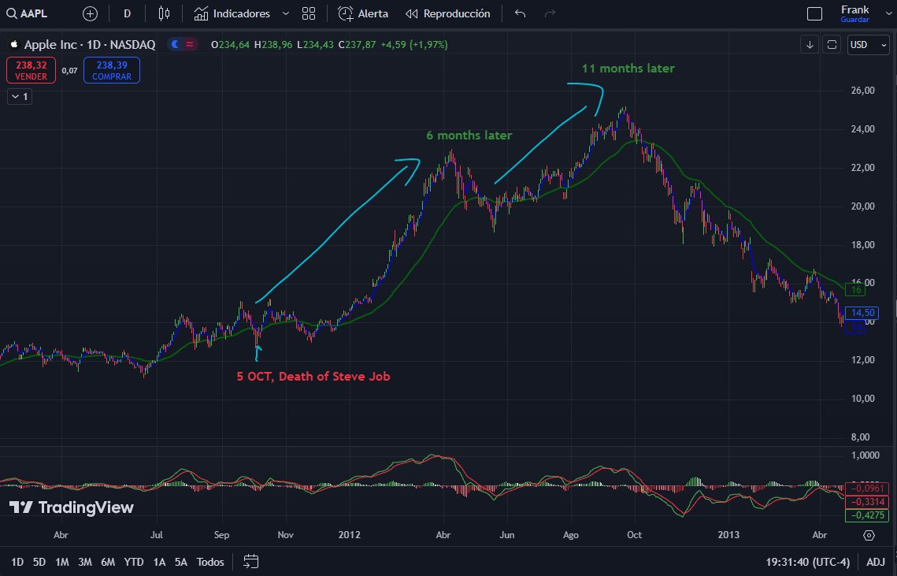Click the green 16 moving average label

856,290
